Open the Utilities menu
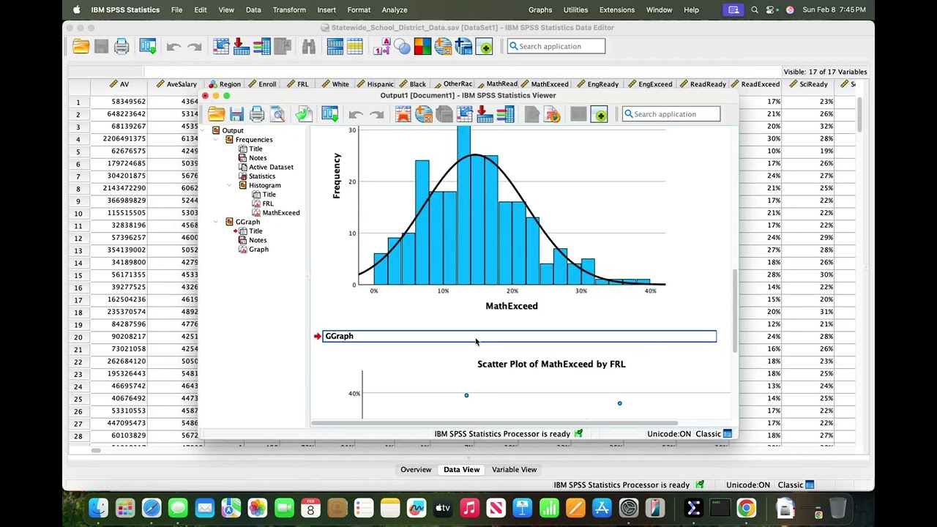937x527 pixels. (x=575, y=10)
